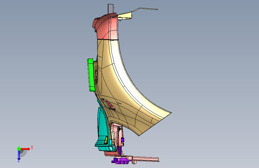
Task: Pick the long pink bracket at the bottom
Action: (145, 159)
